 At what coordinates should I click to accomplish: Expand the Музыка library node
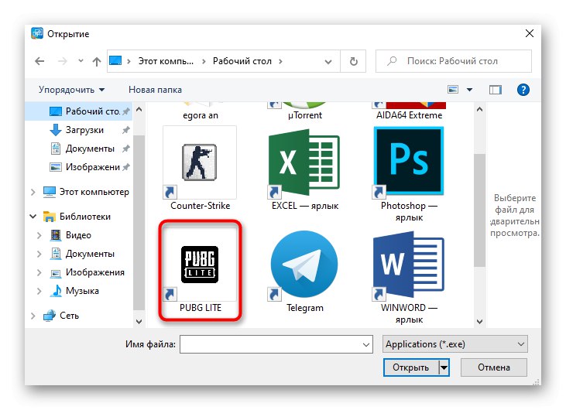coord(39,291)
